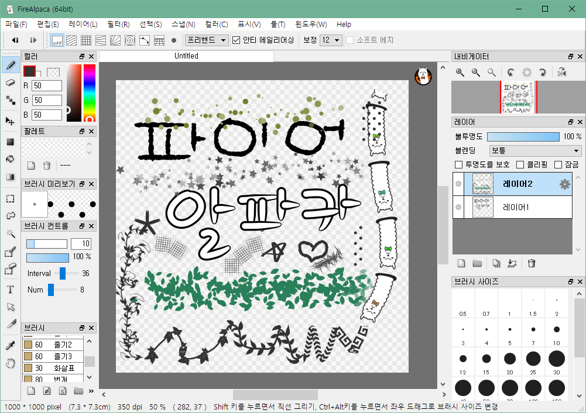
Task: Toggle 소프트 에지 checkbox
Action: point(350,40)
